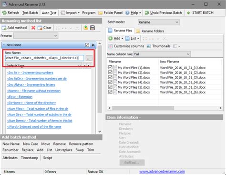This screenshot has height=175, width=226.
Task: Switch to the Rename Files tab
Action: click(x=120, y=31)
